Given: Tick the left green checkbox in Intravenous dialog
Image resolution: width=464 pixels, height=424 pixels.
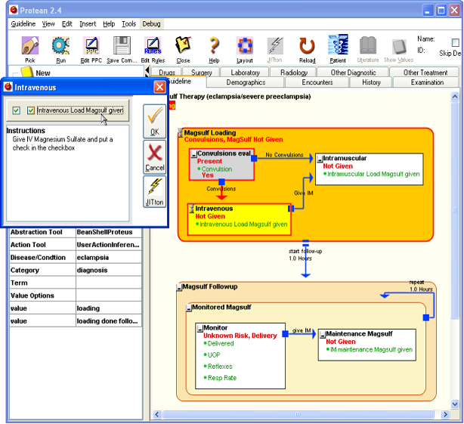Looking at the screenshot, I should (16, 111).
